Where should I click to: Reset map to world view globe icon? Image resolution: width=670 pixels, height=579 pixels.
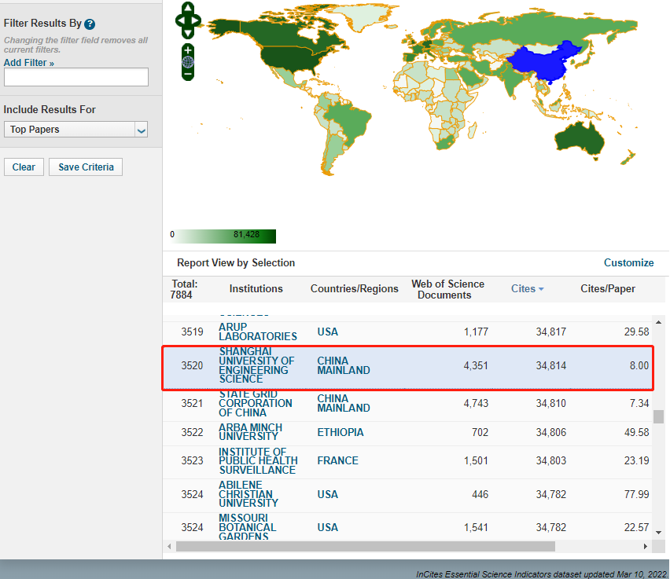(x=188, y=62)
